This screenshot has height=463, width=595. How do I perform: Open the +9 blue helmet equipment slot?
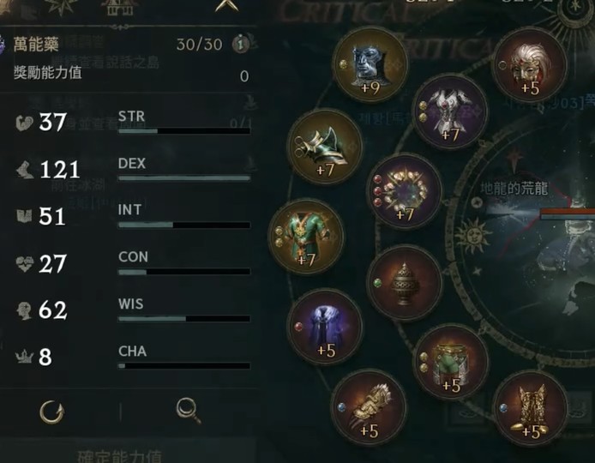click(370, 64)
